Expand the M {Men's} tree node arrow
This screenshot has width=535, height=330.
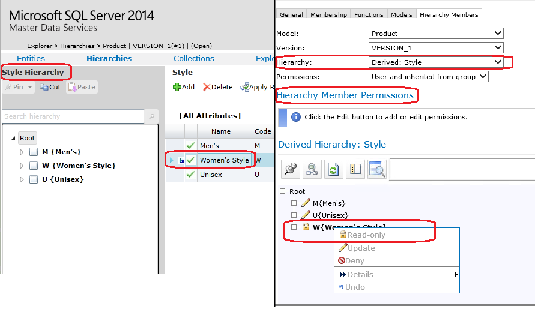coord(22,152)
